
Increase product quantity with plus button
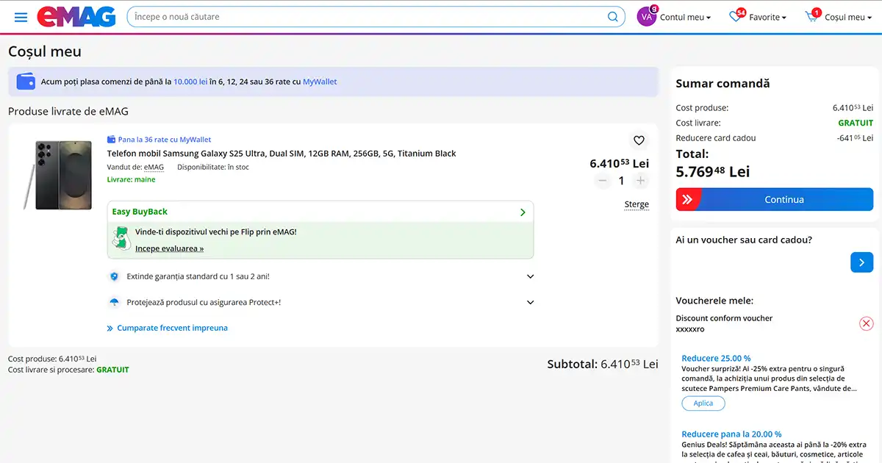click(x=641, y=181)
